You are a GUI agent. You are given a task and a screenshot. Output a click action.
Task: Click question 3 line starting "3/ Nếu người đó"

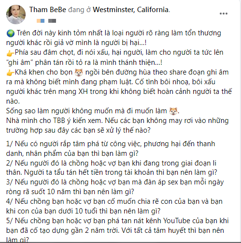(x=115, y=182)
